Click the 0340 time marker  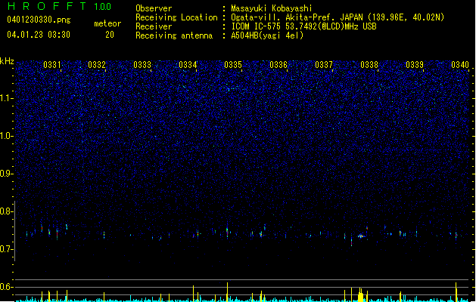(460, 64)
